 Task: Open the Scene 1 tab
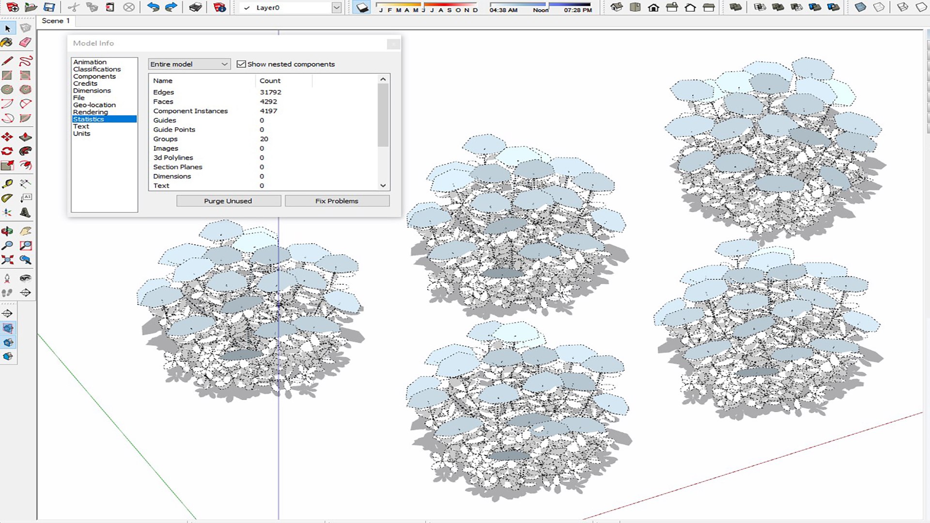[56, 21]
